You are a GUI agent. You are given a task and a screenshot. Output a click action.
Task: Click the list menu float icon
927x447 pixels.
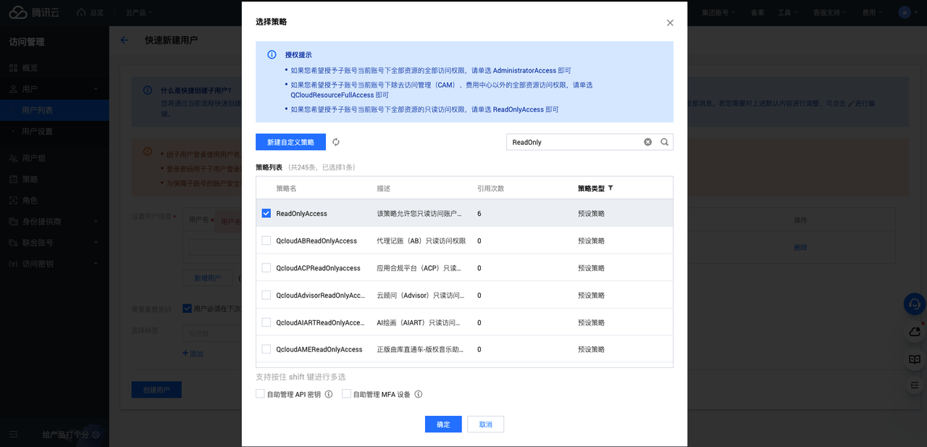point(915,385)
